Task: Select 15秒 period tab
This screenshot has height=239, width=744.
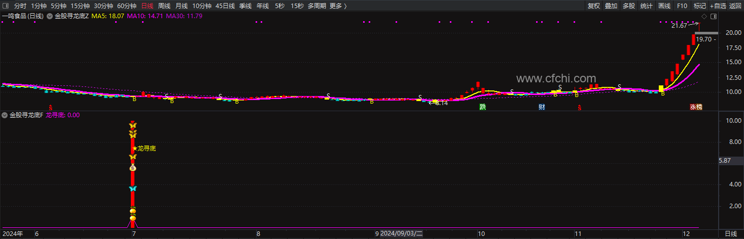Action: pos(298,6)
